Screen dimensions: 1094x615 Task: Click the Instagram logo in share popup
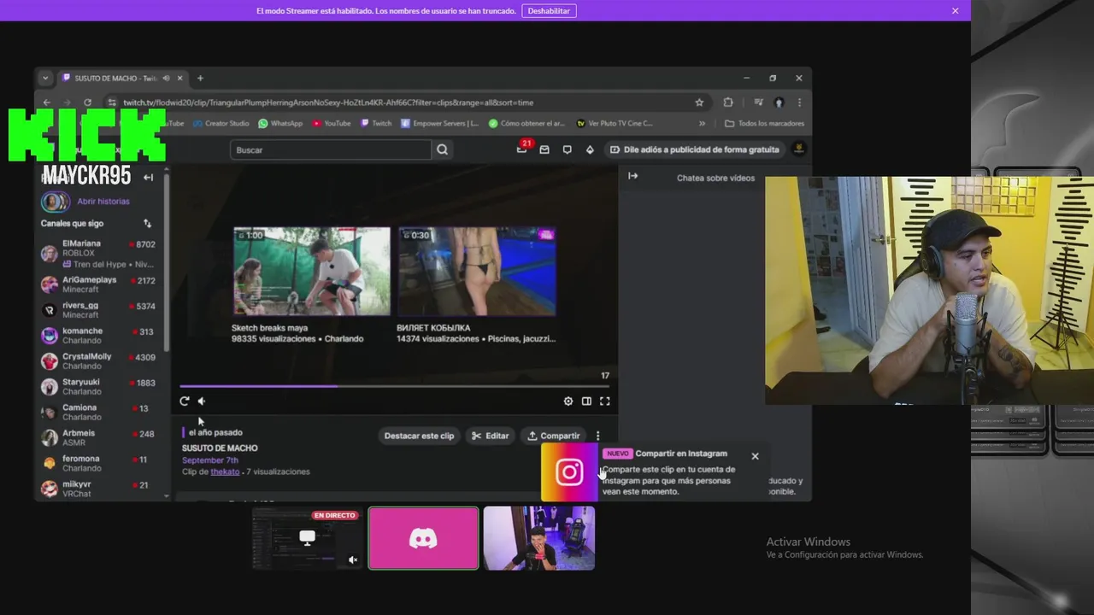(569, 472)
